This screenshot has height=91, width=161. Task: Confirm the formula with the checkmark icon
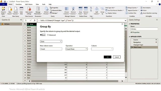click(30, 20)
